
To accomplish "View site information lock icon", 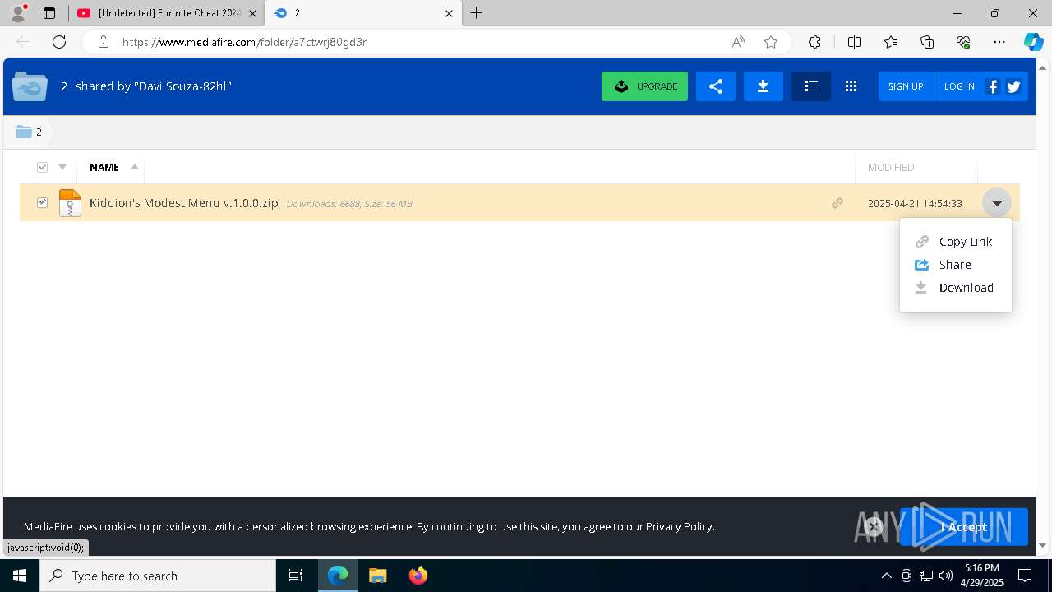I will 104,42.
